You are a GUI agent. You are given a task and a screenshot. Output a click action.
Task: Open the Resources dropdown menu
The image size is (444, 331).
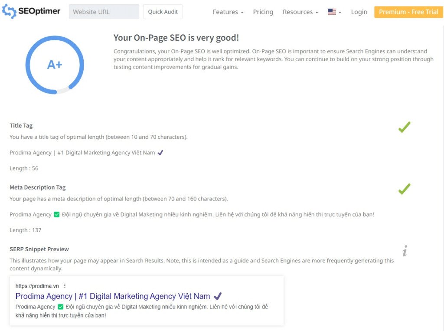(x=300, y=12)
